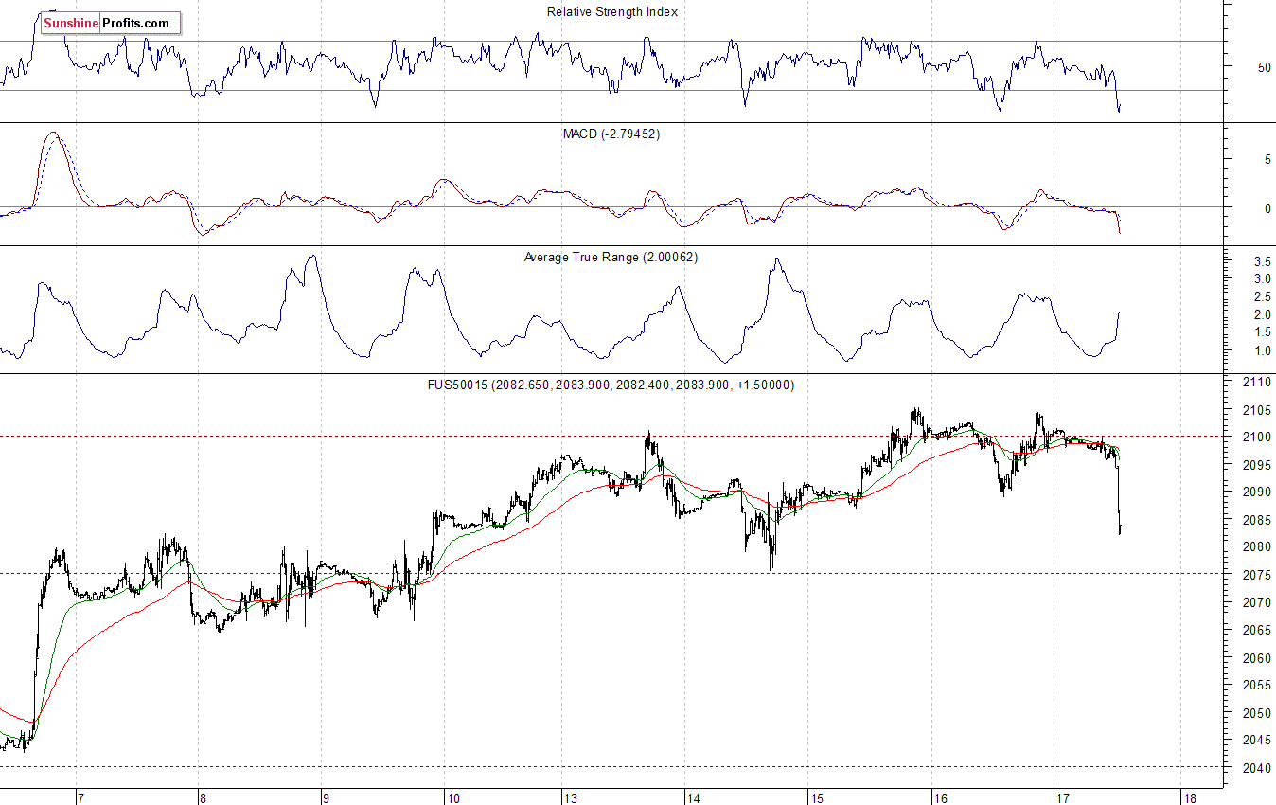Click date label 15 on time axis
Viewport: 1276px width, 805px height.
[816, 797]
